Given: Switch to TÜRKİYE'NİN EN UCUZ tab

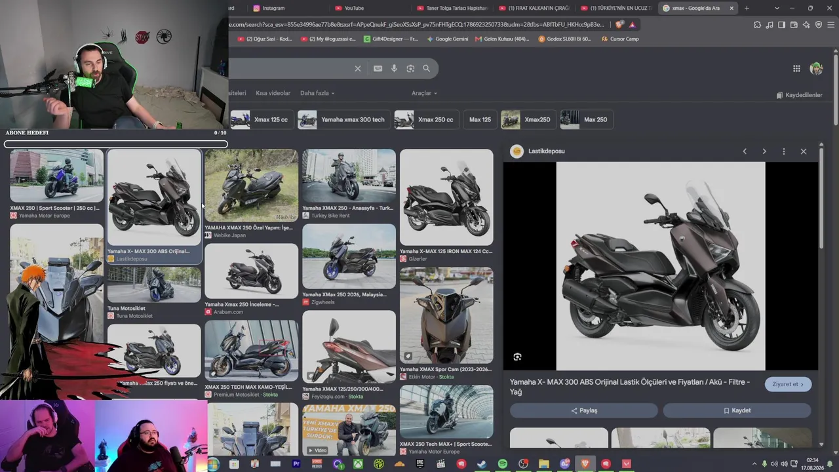Looking at the screenshot, I should pyautogui.click(x=616, y=8).
